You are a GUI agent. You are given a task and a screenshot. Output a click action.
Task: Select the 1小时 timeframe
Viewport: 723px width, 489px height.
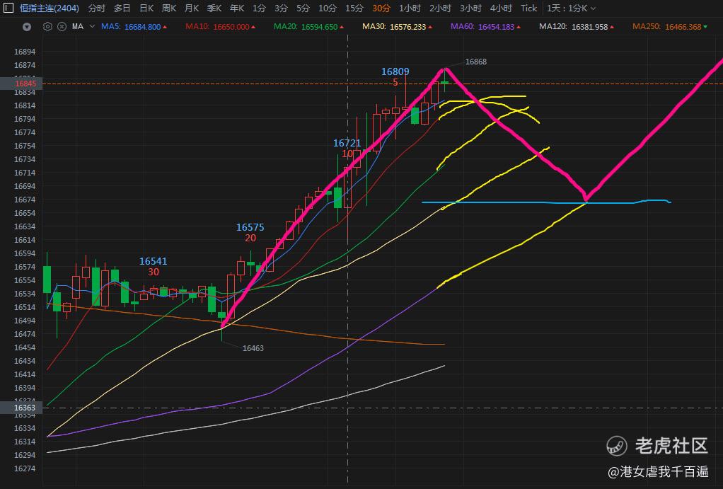[410, 8]
